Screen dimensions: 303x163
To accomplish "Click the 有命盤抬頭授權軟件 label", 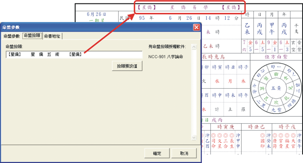I will 167,47.
